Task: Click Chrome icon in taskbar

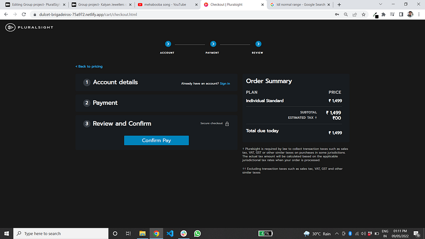Action: tap(156, 233)
